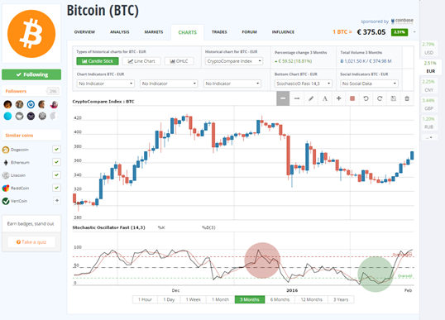Switch to the Markets tab
Image resolution: width=445 pixels, height=320 pixels.
tap(154, 32)
